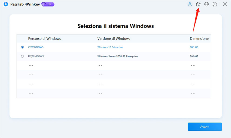Click the 30.0 GB size value

pos(194,56)
